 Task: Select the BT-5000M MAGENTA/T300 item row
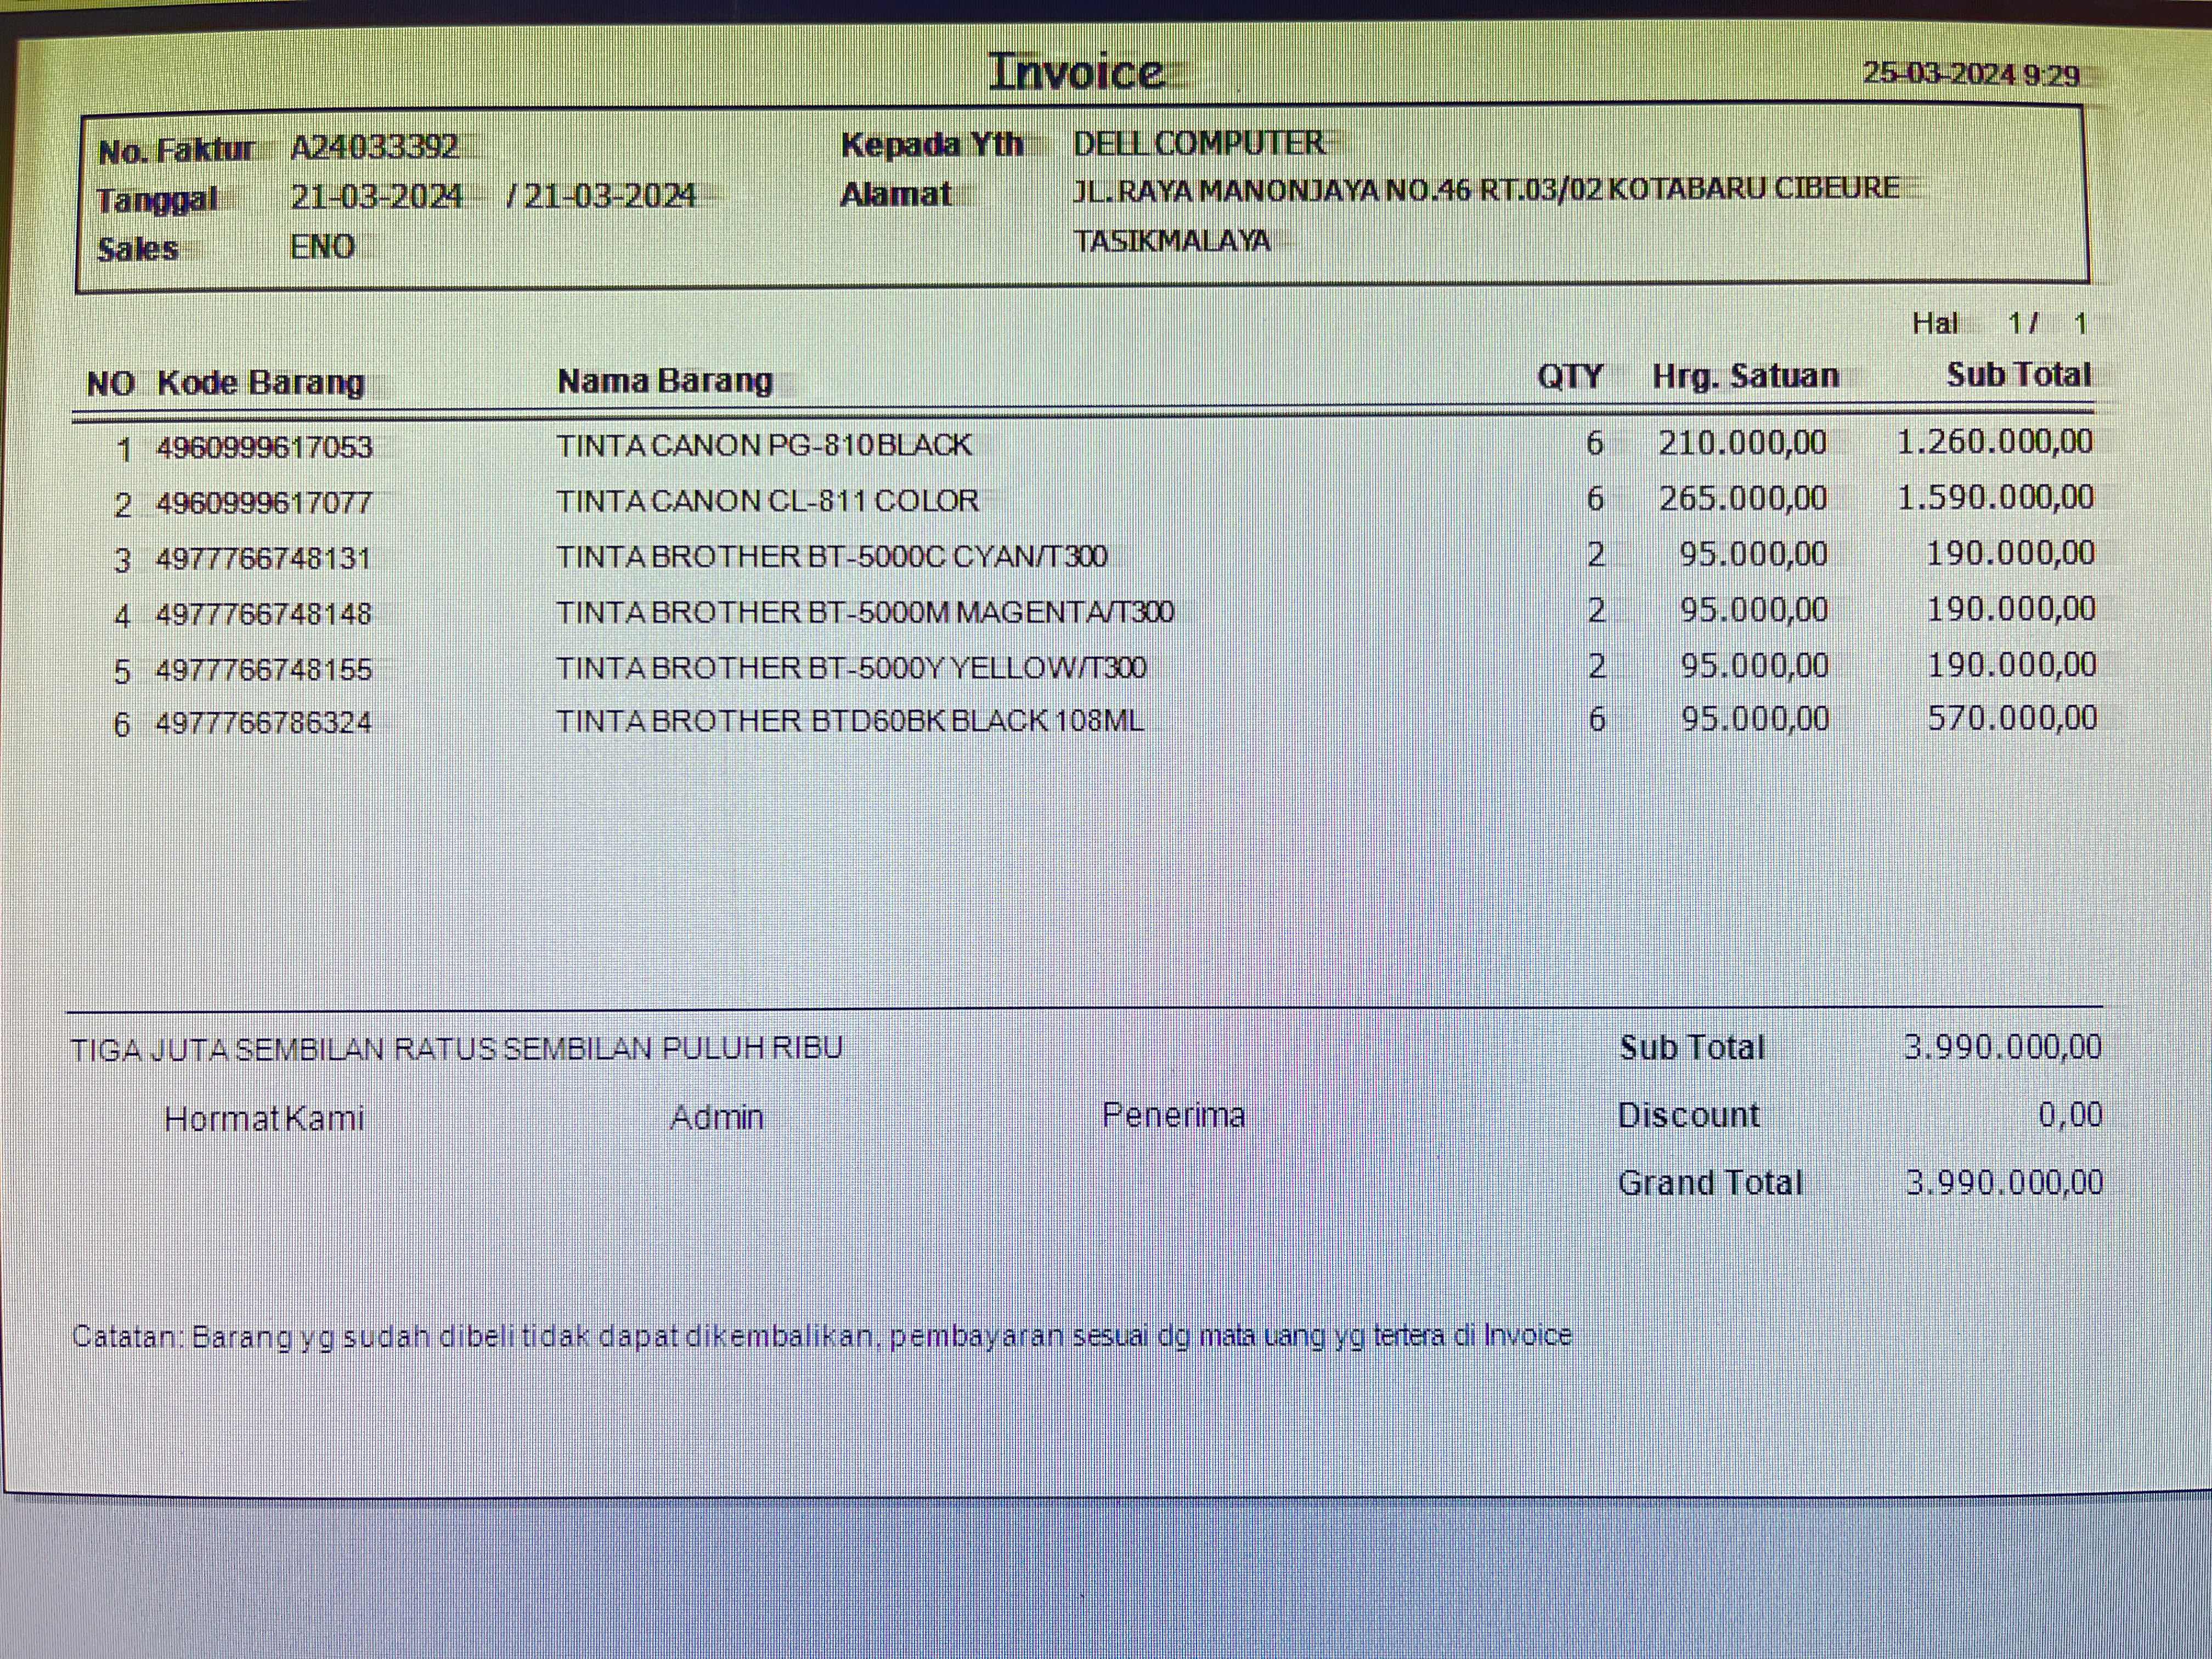tap(864, 611)
